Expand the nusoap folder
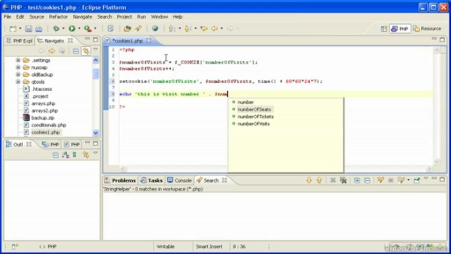This screenshot has width=451, height=254. point(18,67)
